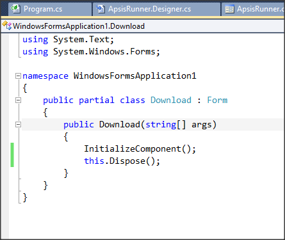
Task: Click the file icon on ApsisRunner.Designer.cs tab
Action: pyautogui.click(x=101, y=9)
